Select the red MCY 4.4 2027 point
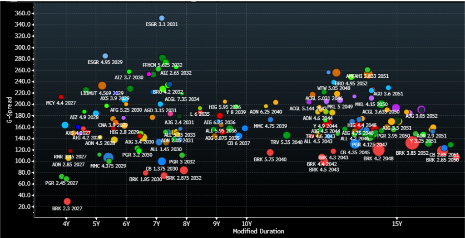 pos(61,97)
